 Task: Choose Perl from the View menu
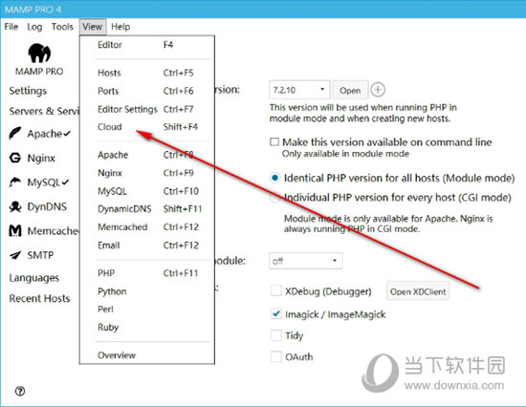(147, 310)
